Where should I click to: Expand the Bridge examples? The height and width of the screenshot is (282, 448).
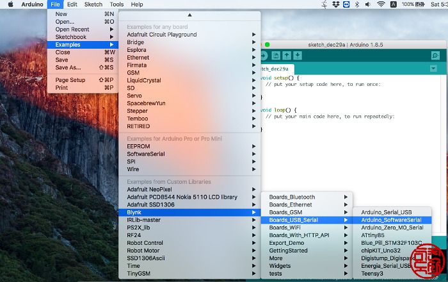coord(189,42)
